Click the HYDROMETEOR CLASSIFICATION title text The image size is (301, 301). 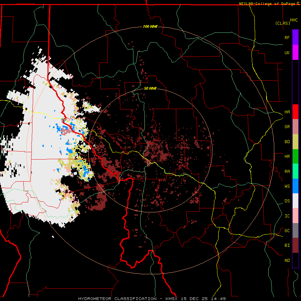click(x=117, y=299)
